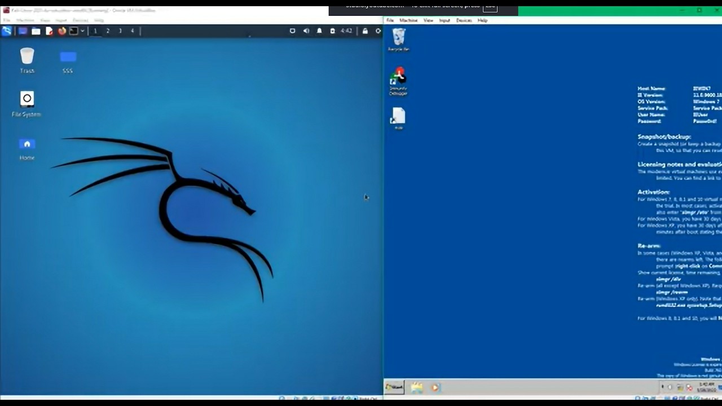Switch to workspace 3 in Kali panel
The width and height of the screenshot is (722, 406).
click(x=120, y=31)
